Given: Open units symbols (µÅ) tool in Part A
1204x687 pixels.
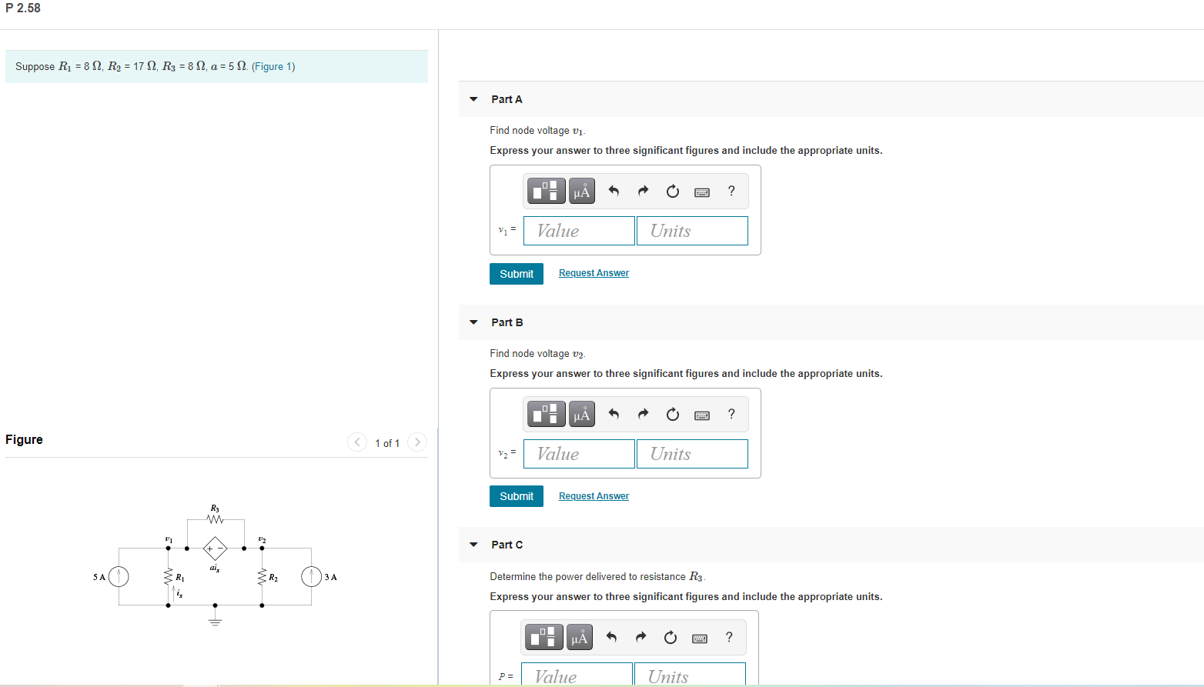Looking at the screenshot, I should tap(582, 191).
